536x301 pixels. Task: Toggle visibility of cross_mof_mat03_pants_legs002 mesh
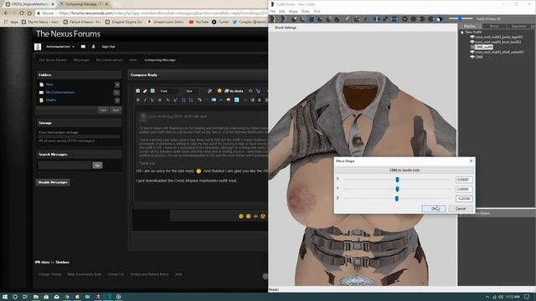tap(472, 37)
